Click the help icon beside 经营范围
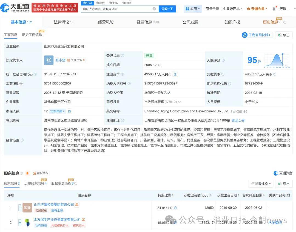The width and height of the screenshot is (296, 232). point(22,140)
